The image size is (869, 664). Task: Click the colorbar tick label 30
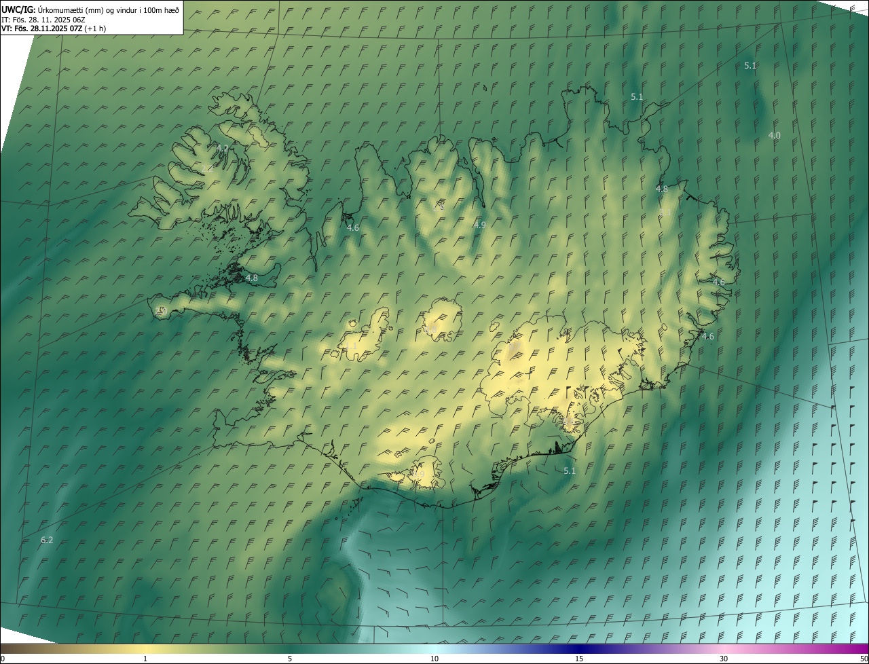pyautogui.click(x=724, y=659)
